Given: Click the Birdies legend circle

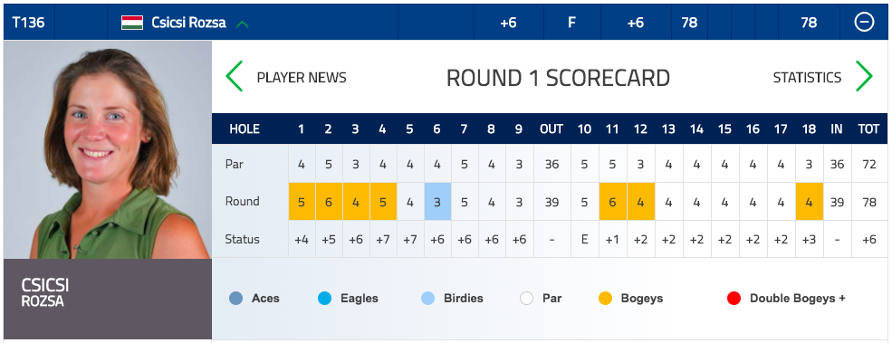Looking at the screenshot, I should point(427,298).
